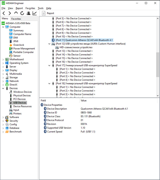The image size is (160, 180).
Task: Expand the Motherboard tree node
Action: point(3,59)
